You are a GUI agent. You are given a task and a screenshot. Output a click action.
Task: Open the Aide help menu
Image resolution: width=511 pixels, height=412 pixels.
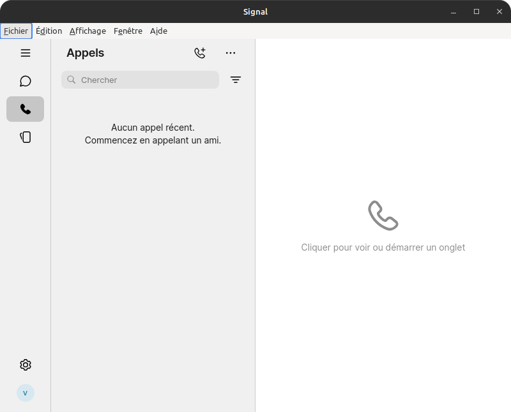pos(158,31)
